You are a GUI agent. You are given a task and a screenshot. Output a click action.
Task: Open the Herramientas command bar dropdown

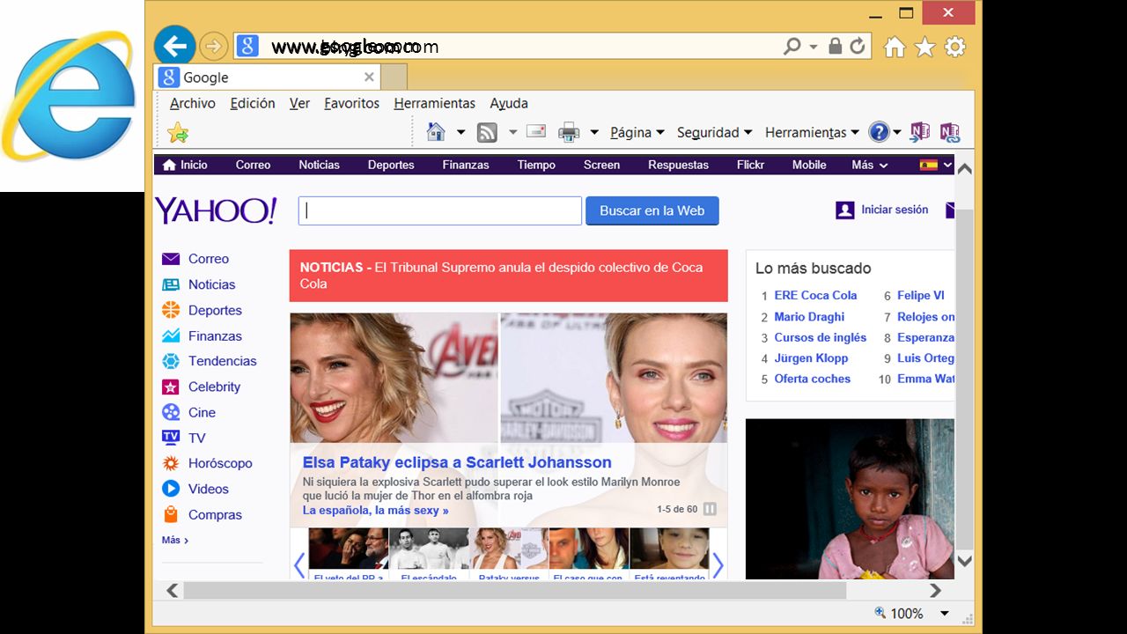click(x=812, y=132)
